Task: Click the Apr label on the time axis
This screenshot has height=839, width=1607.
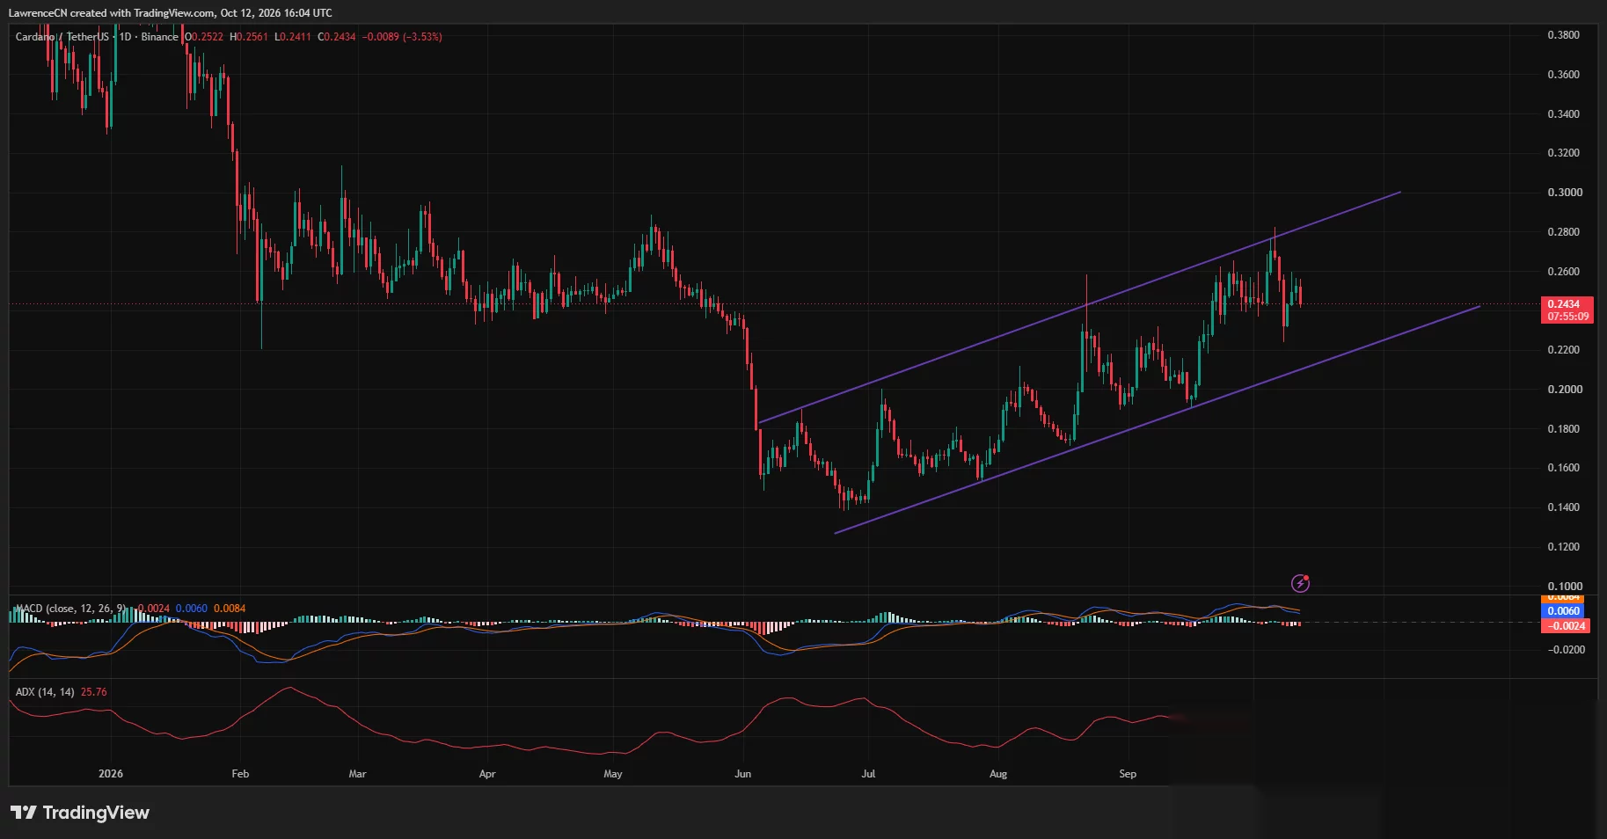Action: point(487,774)
